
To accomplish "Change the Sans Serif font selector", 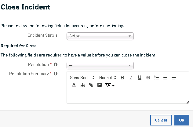I will click(x=82, y=78).
